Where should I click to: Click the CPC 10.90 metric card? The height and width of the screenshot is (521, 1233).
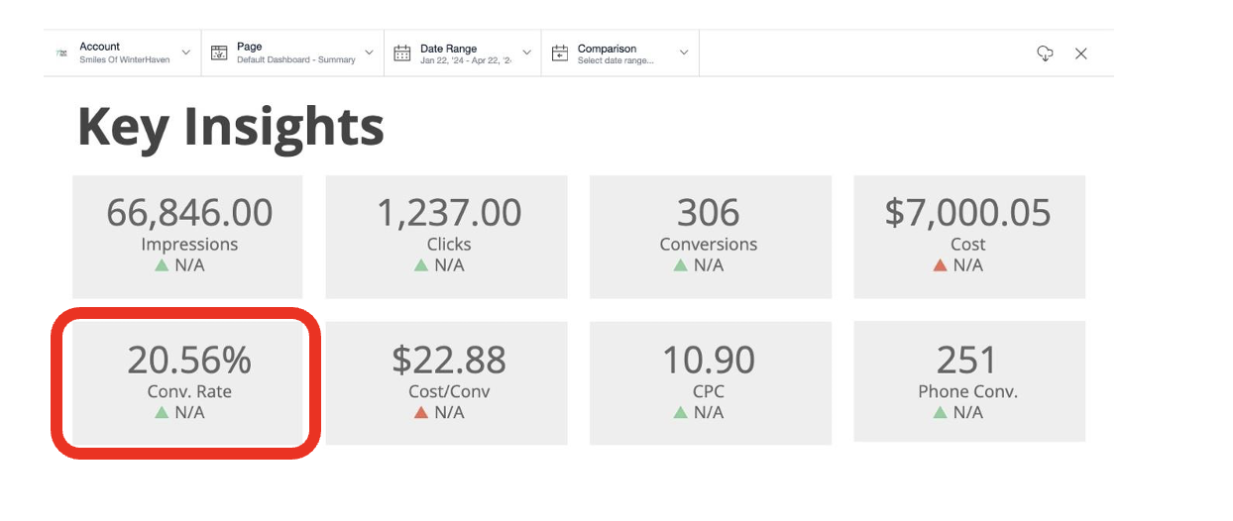[x=709, y=381]
